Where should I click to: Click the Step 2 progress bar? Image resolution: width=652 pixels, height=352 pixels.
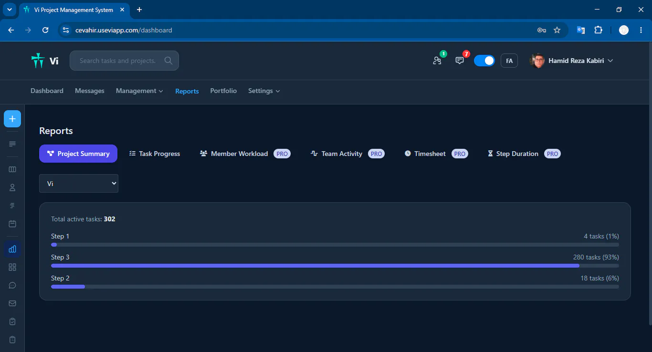pyautogui.click(x=335, y=287)
